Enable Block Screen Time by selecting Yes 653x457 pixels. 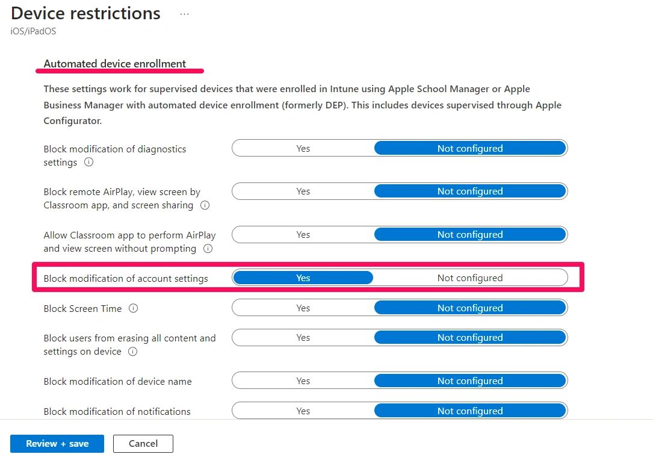(303, 308)
